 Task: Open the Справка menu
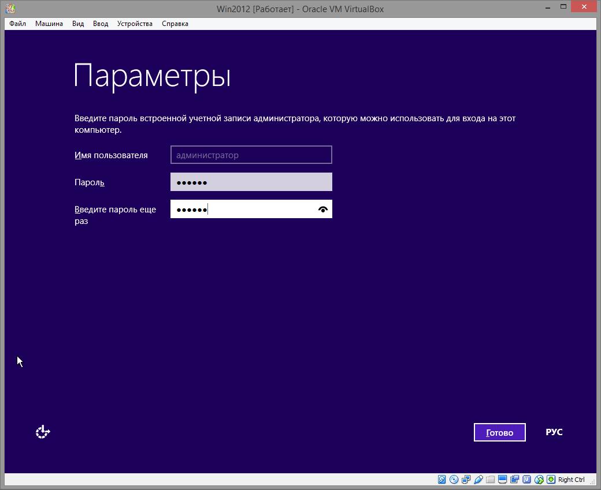pos(175,24)
